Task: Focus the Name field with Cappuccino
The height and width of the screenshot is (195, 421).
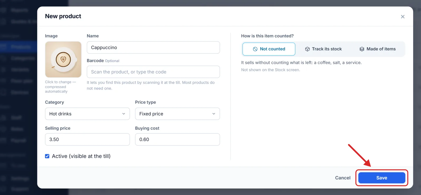Action: pos(153,47)
